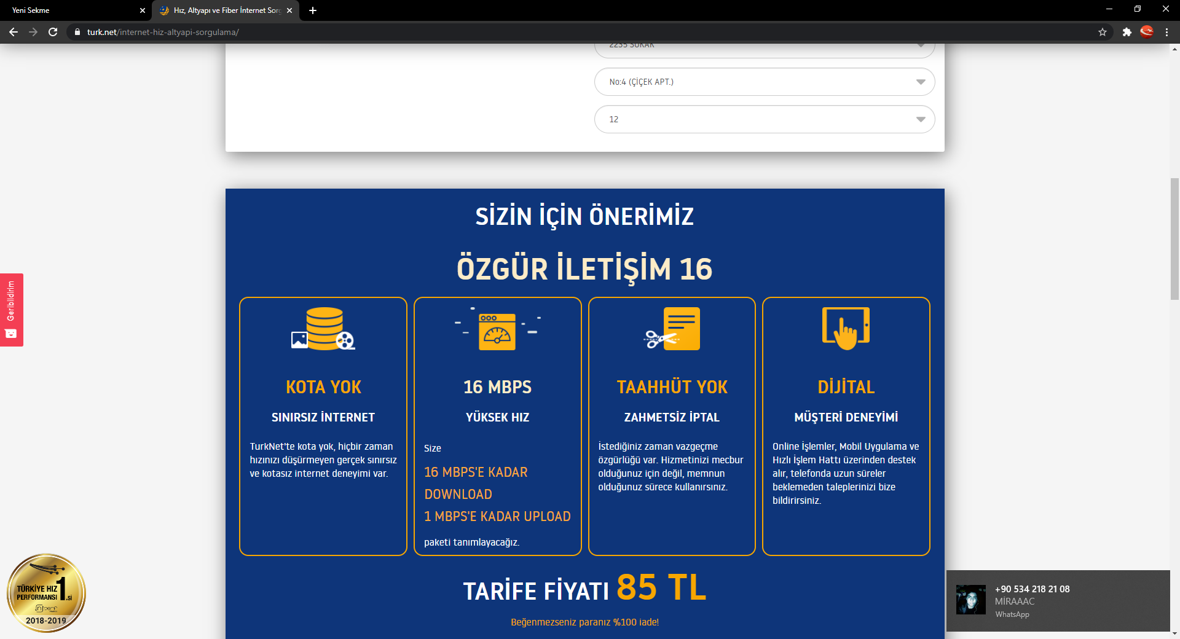Image resolution: width=1180 pixels, height=639 pixels.
Task: Open a new browser tab
Action: tap(313, 10)
